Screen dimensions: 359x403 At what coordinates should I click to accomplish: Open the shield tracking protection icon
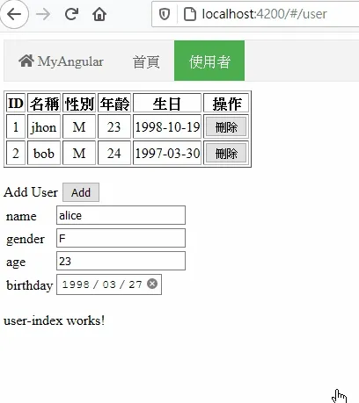point(165,14)
